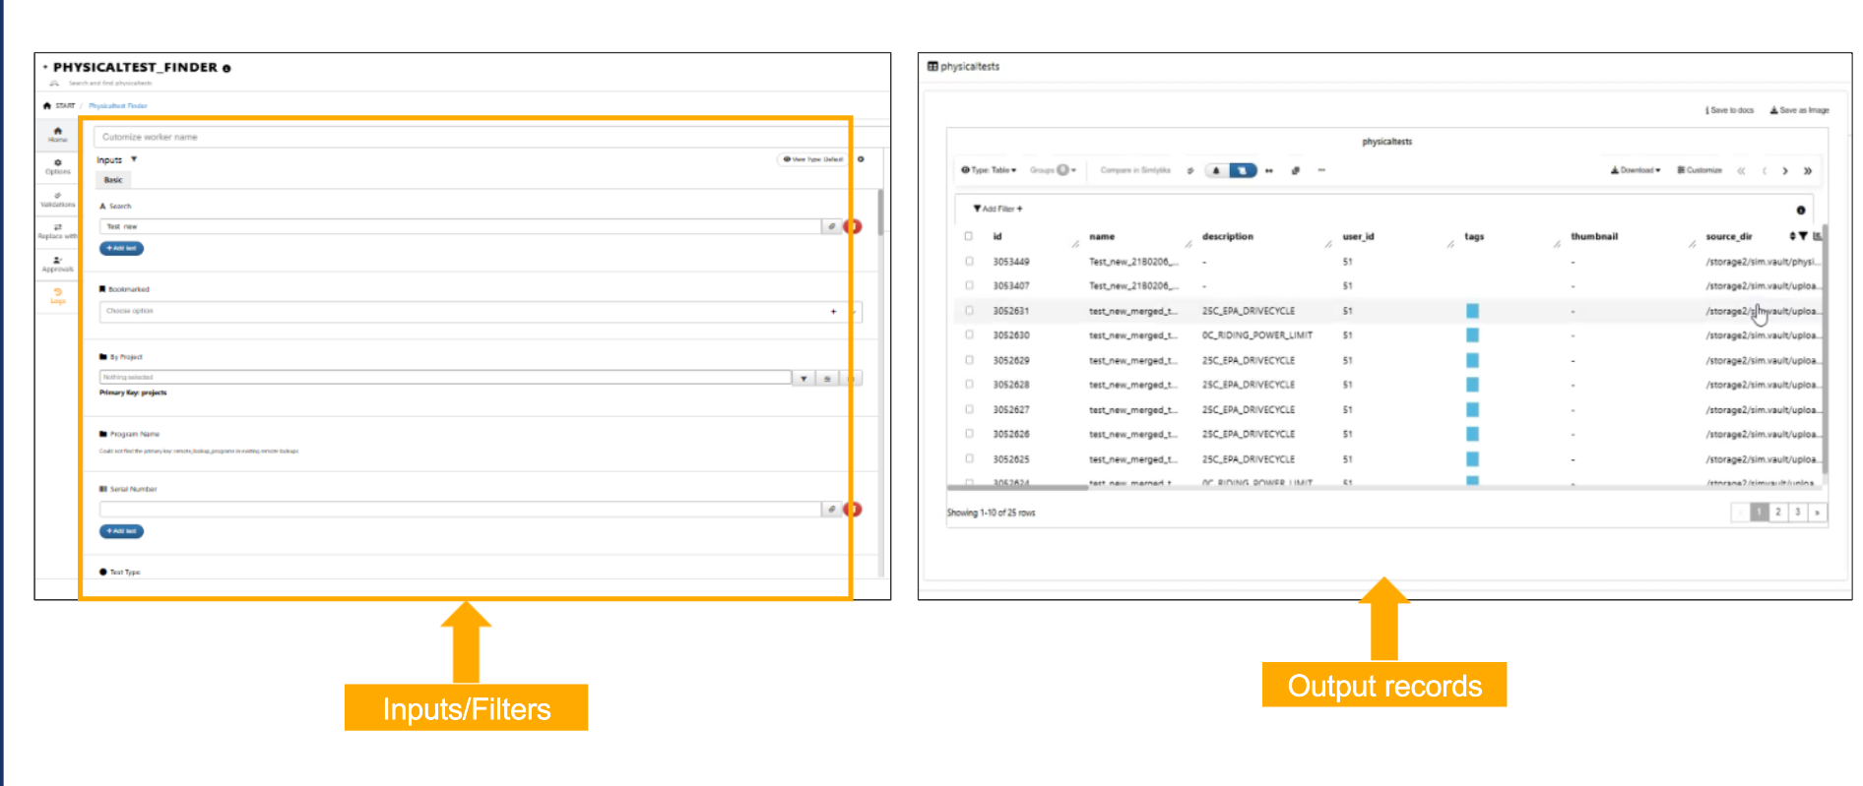Select all rows using the header checkbox
The image size is (1863, 786).
pyautogui.click(x=969, y=236)
